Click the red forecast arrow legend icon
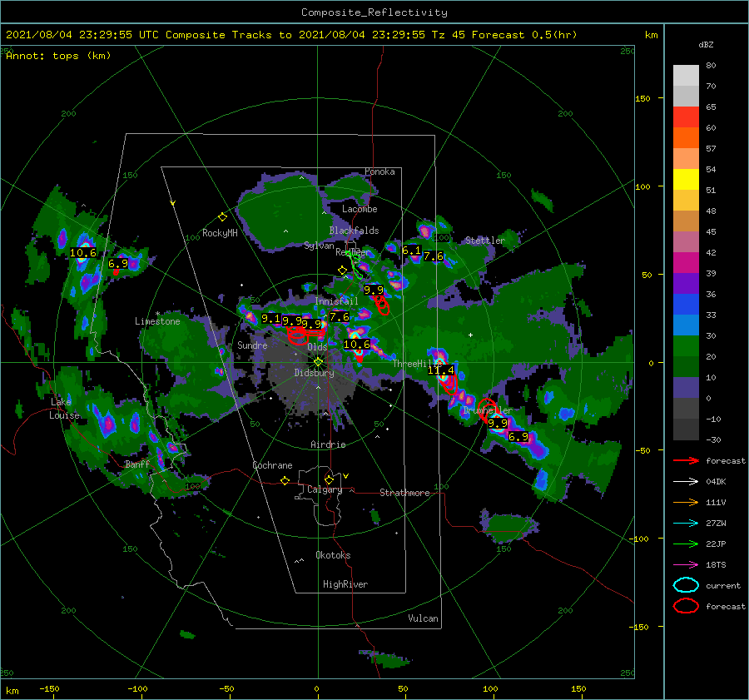The image size is (749, 700). click(x=686, y=460)
